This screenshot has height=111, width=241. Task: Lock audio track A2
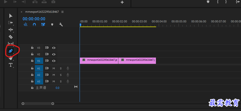[x=32, y=75]
